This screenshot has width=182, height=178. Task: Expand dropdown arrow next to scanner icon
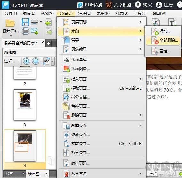[x=41, y=22]
